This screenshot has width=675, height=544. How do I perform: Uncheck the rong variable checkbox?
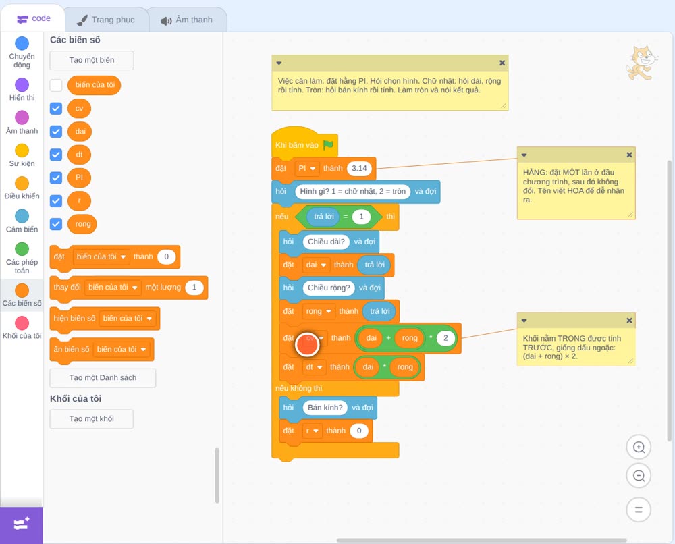[56, 224]
